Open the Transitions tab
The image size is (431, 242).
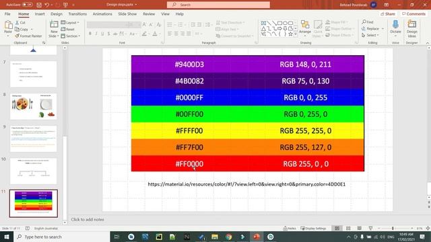tap(77, 13)
